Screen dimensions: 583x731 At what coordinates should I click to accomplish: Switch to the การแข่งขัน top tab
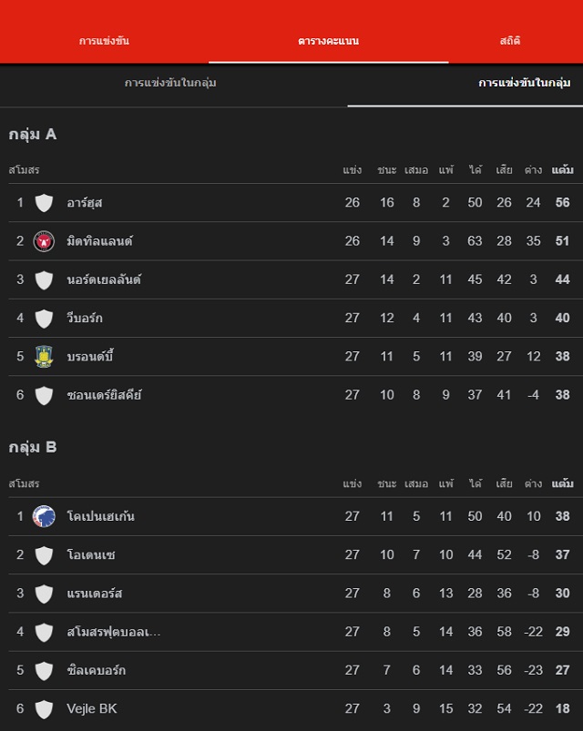click(x=104, y=41)
